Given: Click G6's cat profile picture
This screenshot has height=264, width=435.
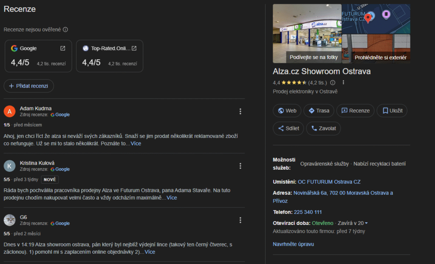Looking at the screenshot, I should [9, 220].
